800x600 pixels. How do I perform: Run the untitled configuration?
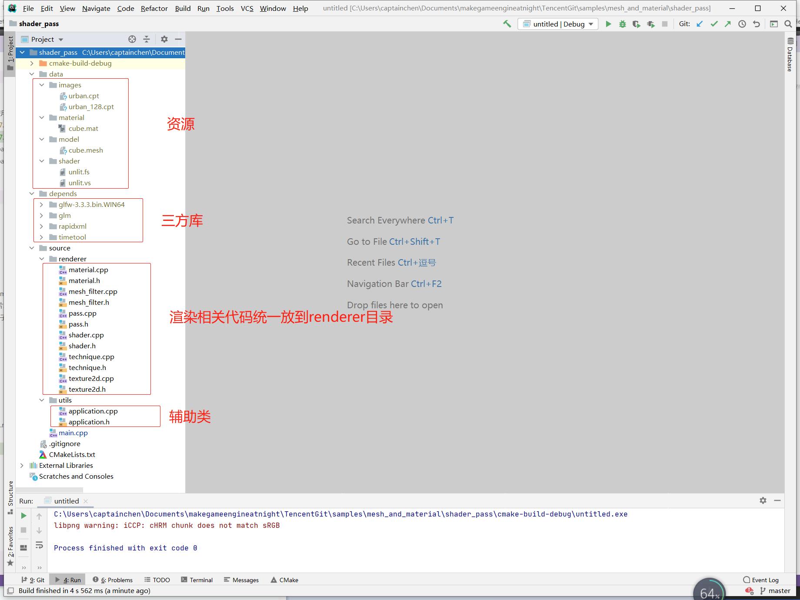point(608,24)
